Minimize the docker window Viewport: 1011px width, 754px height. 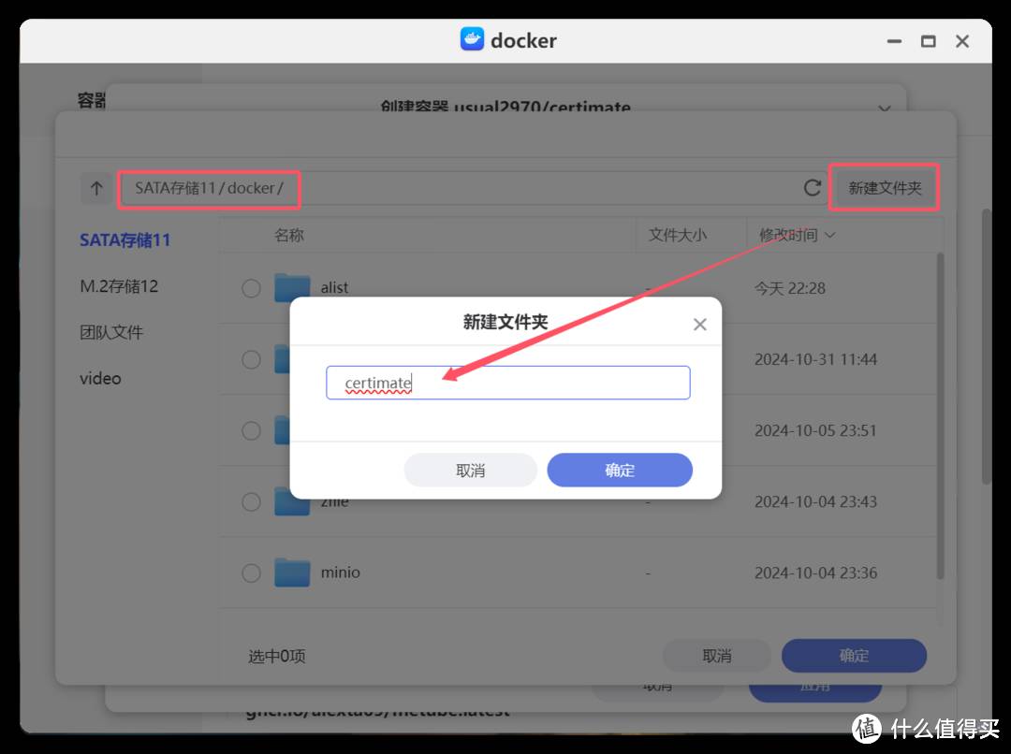coord(894,41)
